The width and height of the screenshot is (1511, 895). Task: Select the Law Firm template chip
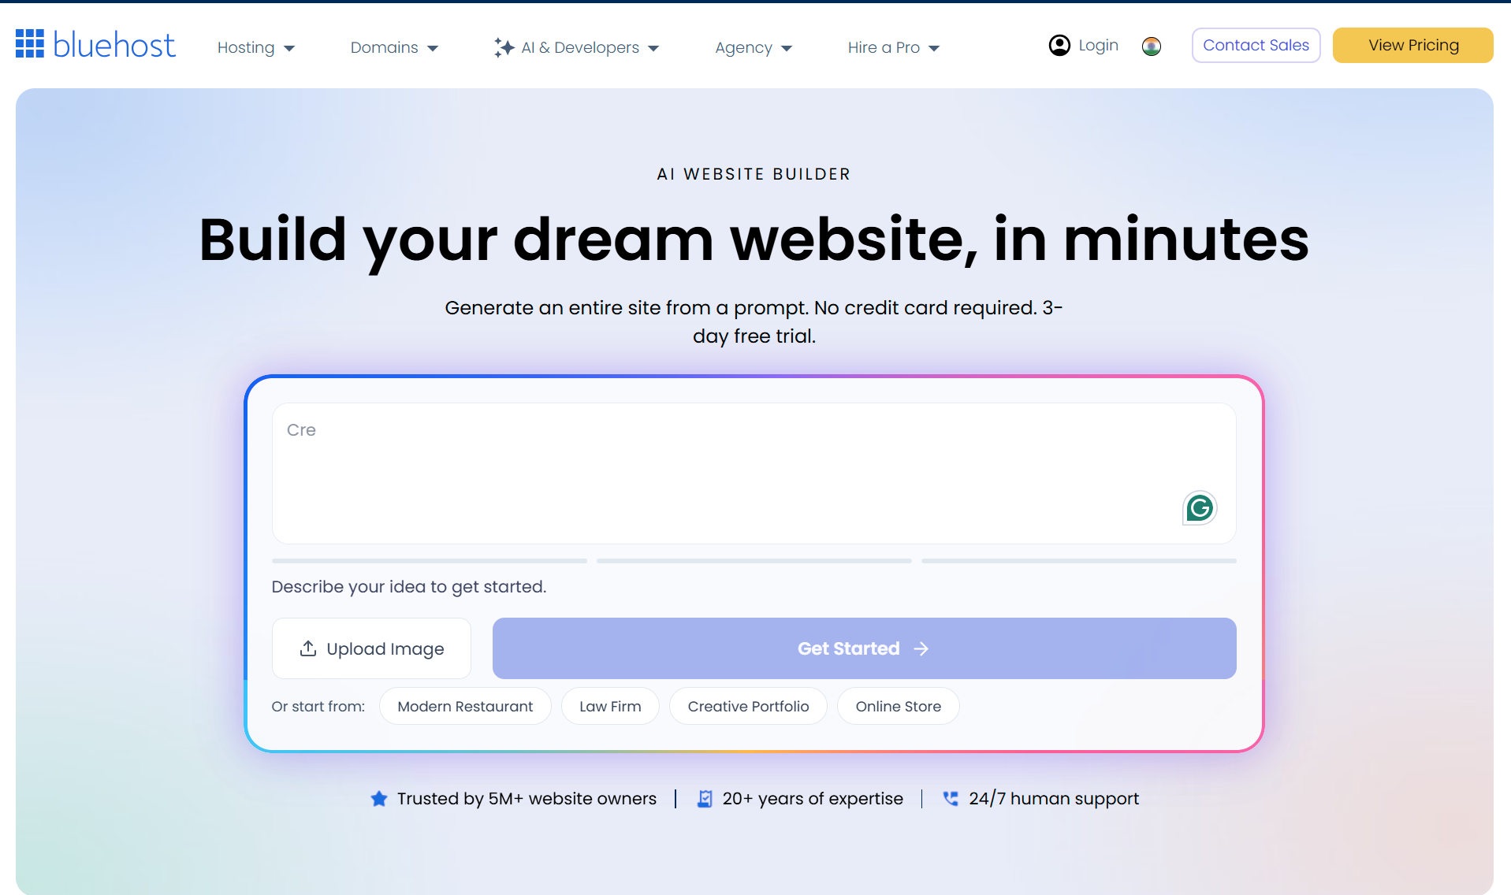pyautogui.click(x=610, y=706)
